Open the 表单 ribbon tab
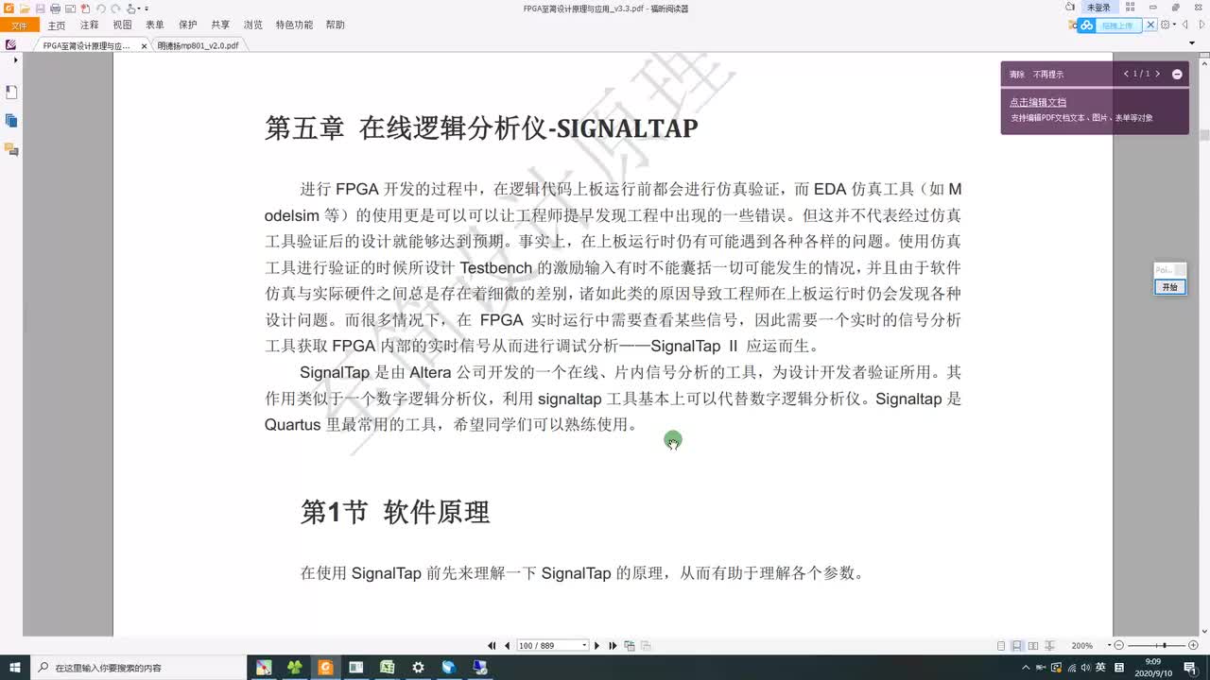 pyautogui.click(x=154, y=25)
